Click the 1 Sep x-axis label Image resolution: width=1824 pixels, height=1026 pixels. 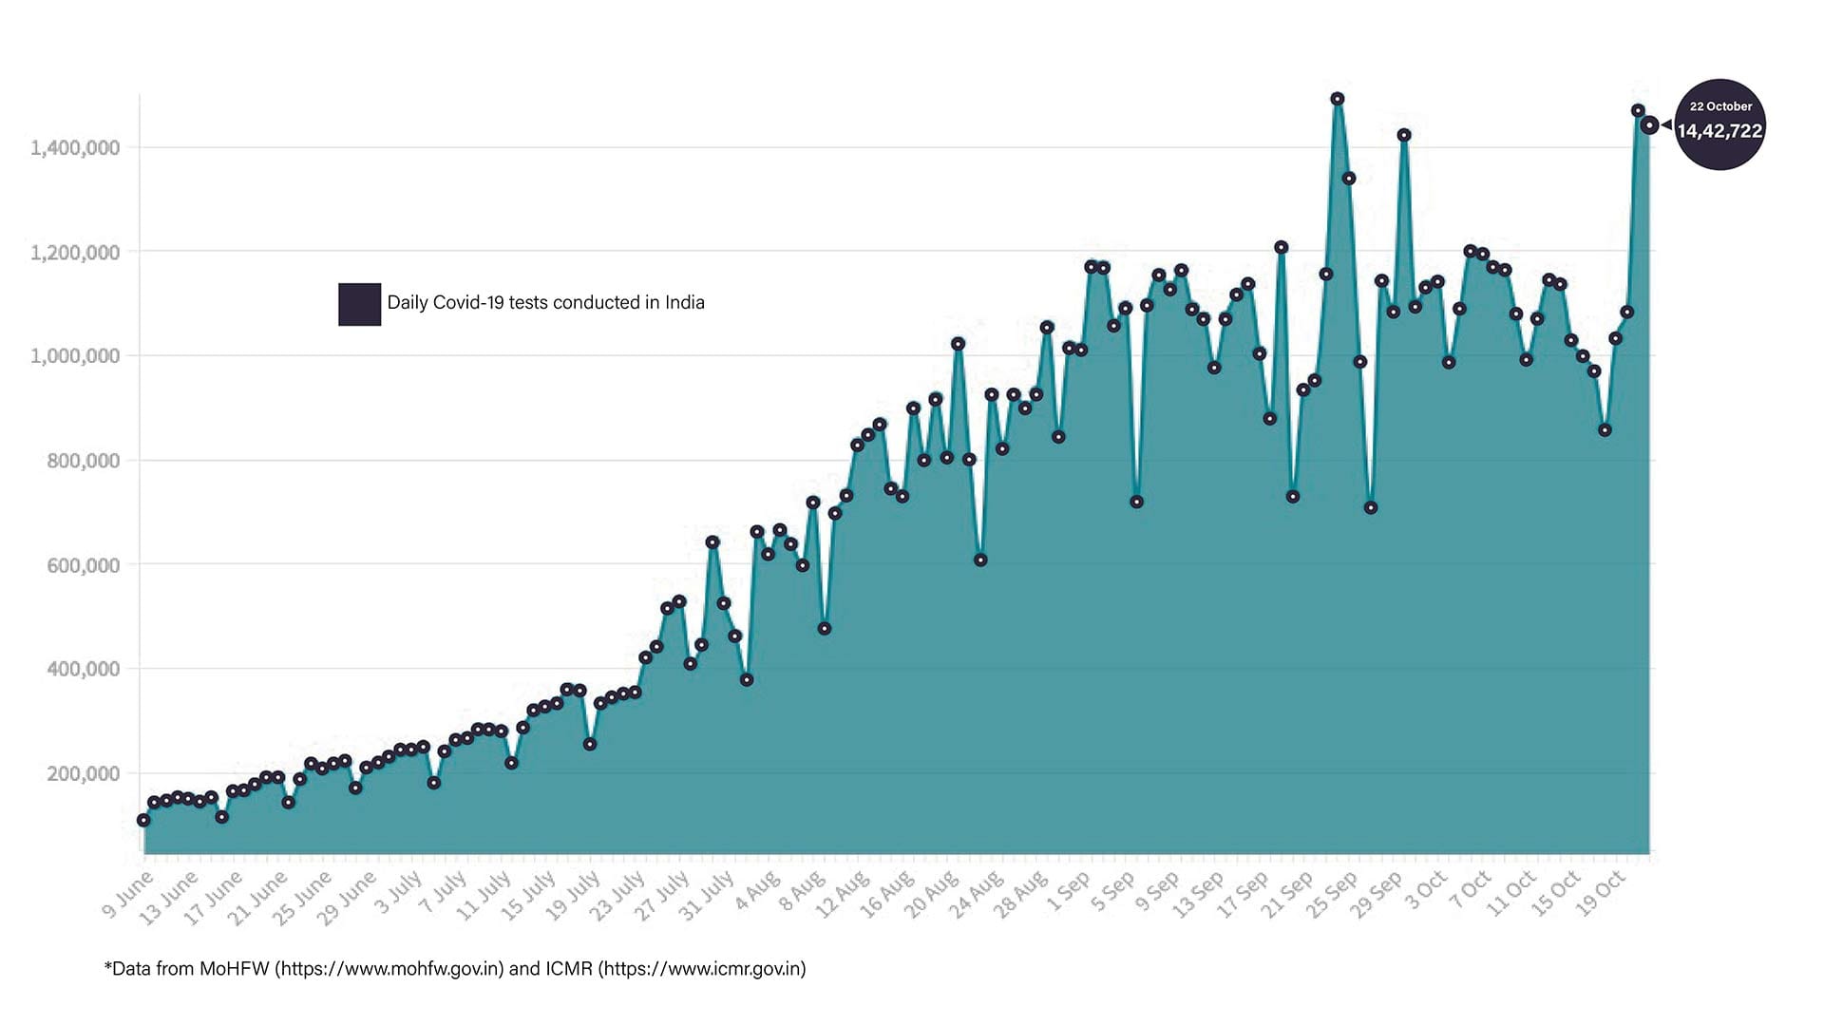[x=1069, y=893]
